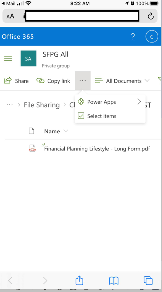This screenshot has width=162, height=292.
Task: Choose Select items in the menu
Action: click(110, 116)
